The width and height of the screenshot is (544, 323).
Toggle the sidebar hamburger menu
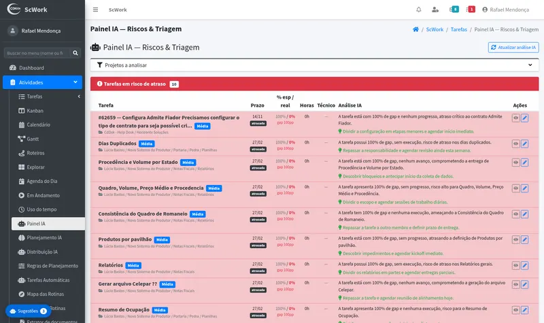[x=95, y=10]
